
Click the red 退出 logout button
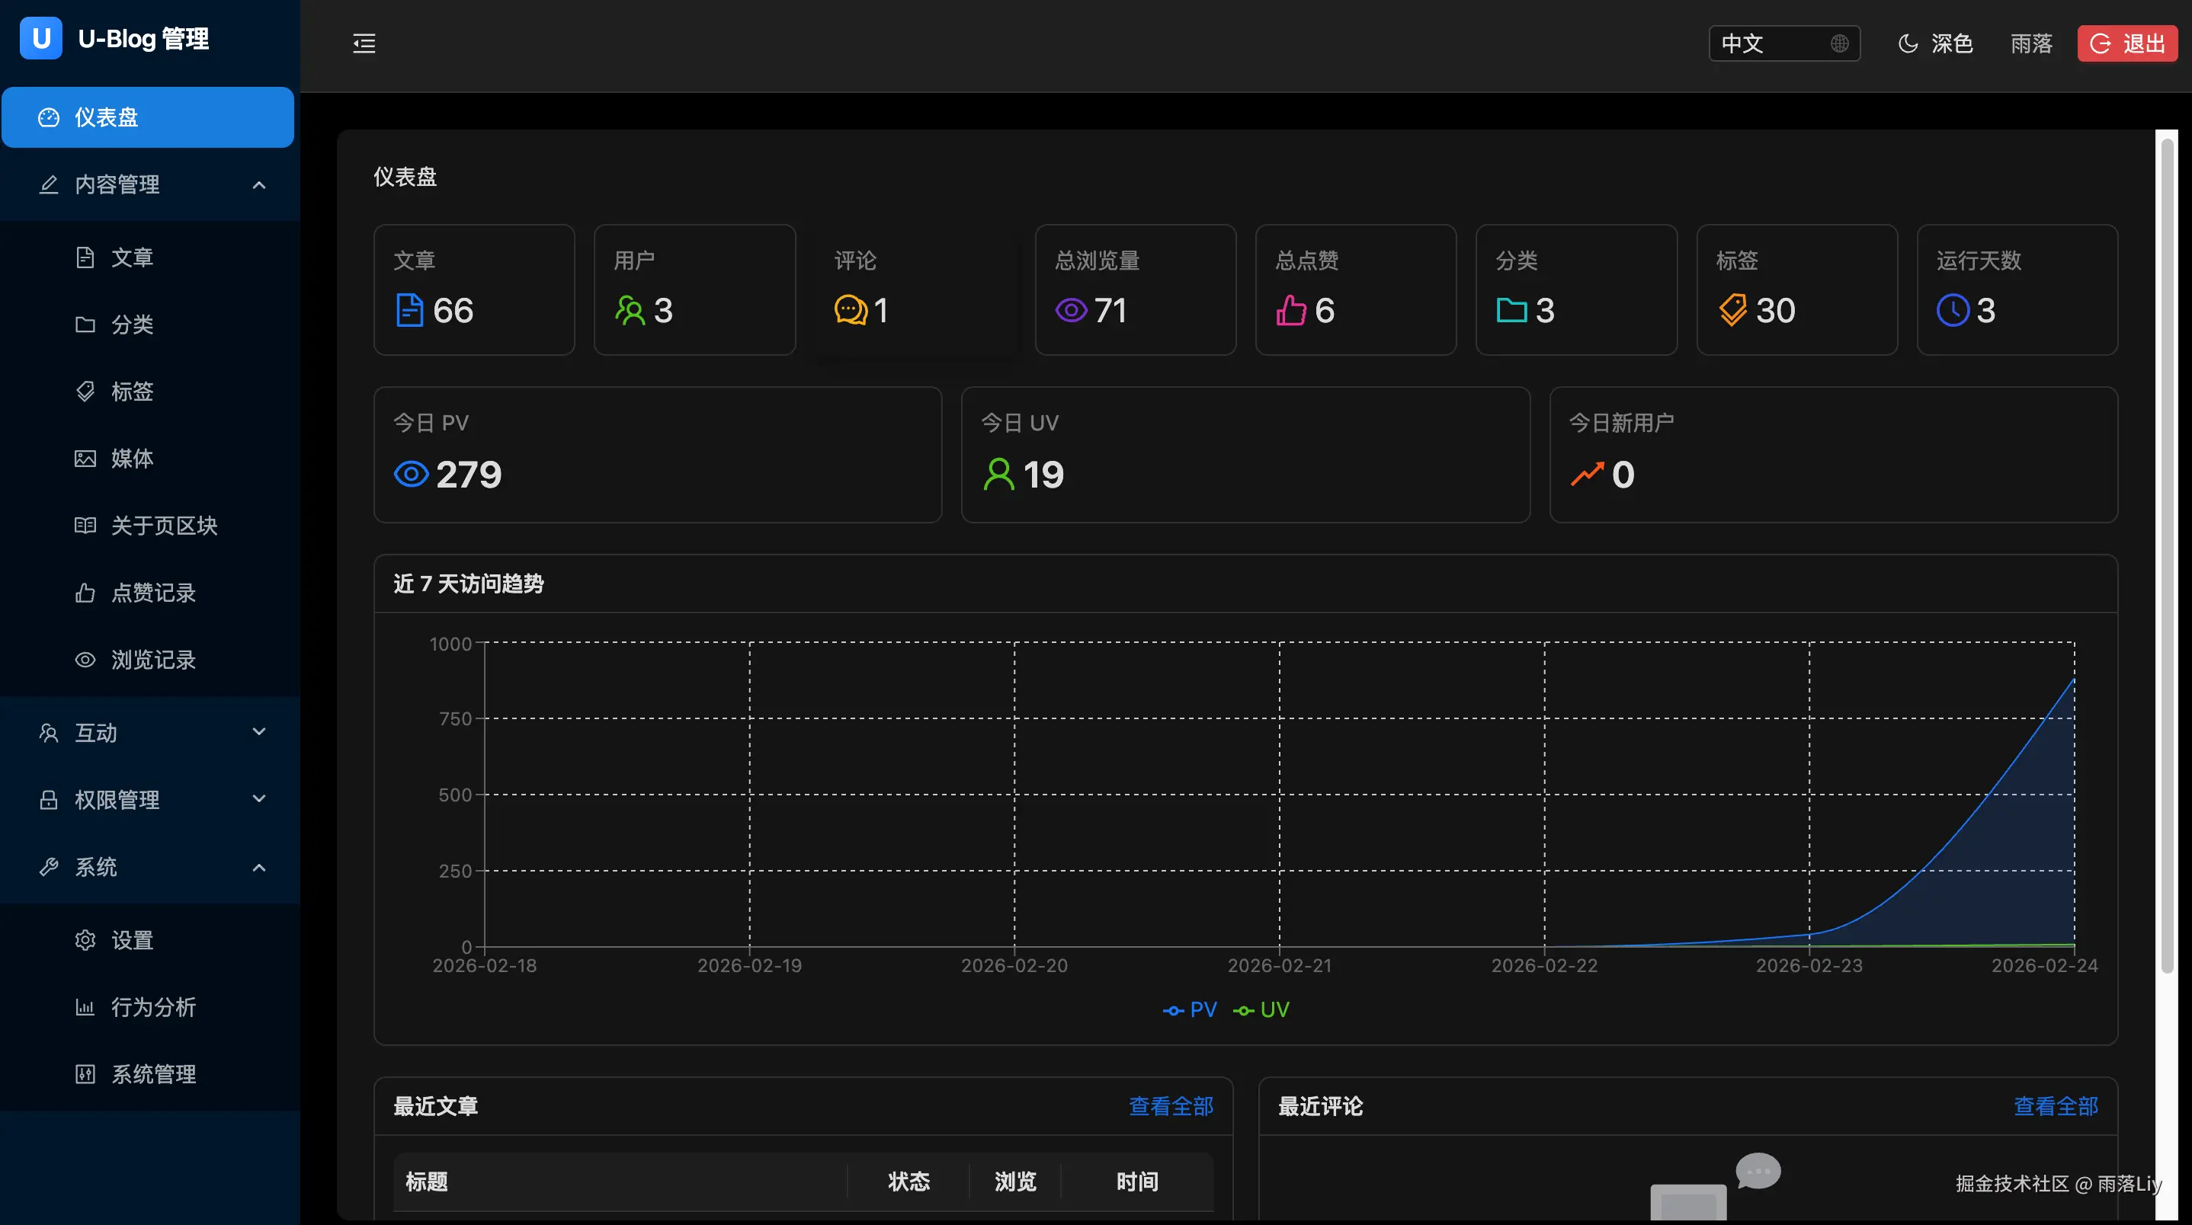(2126, 43)
